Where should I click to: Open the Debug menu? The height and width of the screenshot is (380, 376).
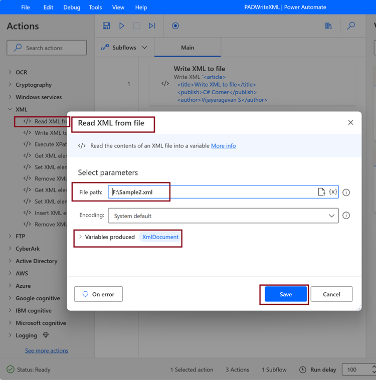(x=72, y=8)
